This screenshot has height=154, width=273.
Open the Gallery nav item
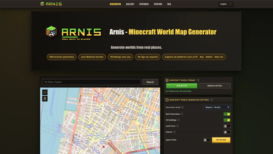coord(130,4)
